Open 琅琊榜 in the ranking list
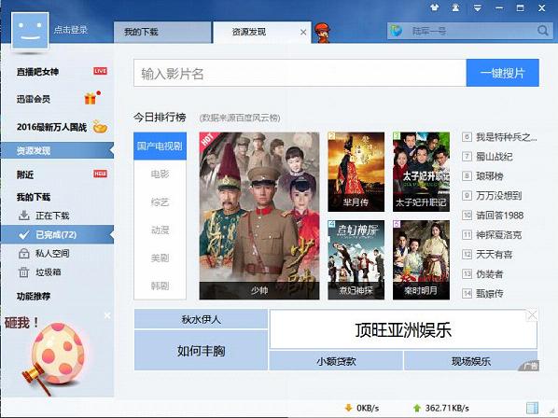 (490, 176)
